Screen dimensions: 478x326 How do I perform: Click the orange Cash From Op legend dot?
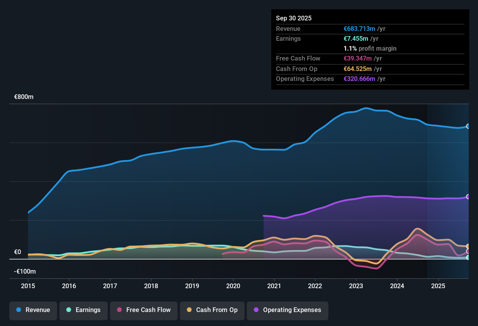189,310
